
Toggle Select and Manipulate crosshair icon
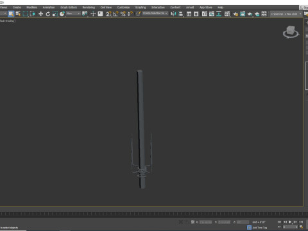click(93, 14)
